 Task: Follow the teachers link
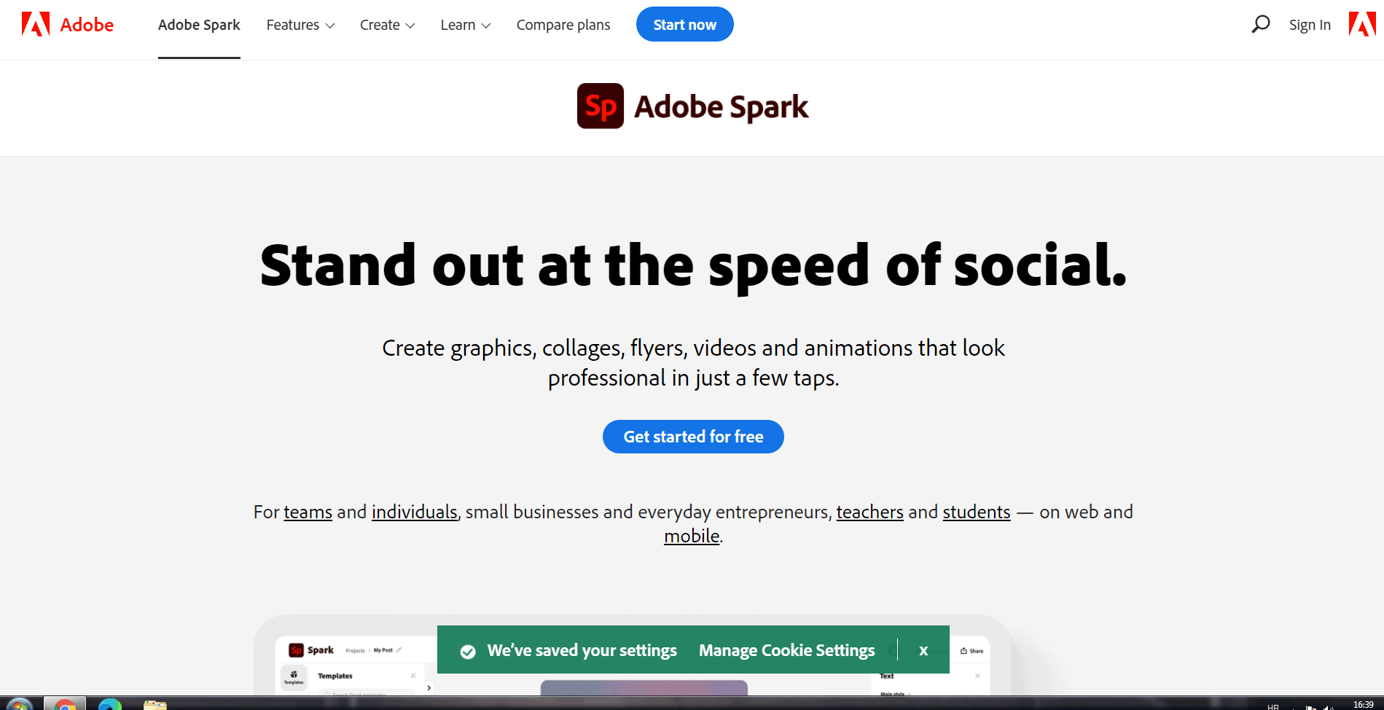869,512
